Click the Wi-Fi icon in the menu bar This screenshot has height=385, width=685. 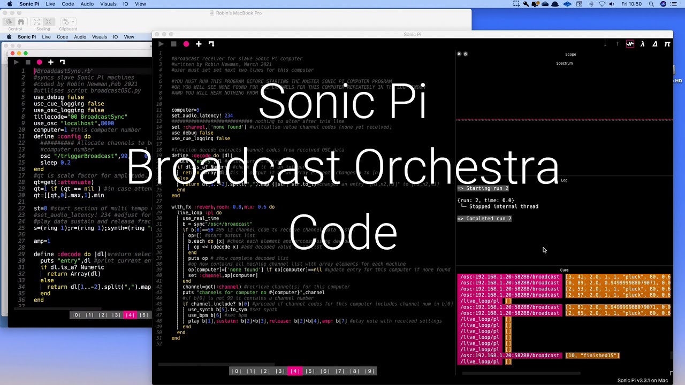click(x=602, y=4)
